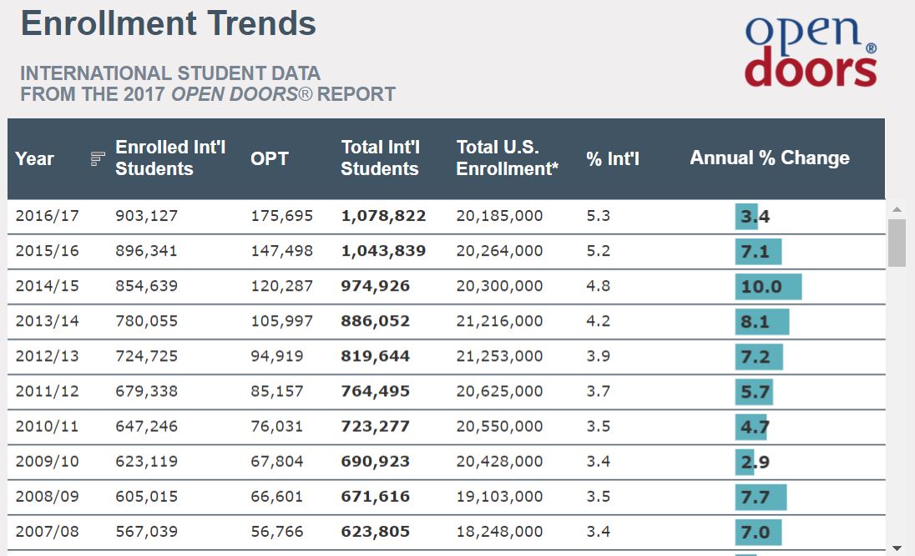This screenshot has width=915, height=556.
Task: Click the scrollbar down arrow
Action: coord(897,548)
